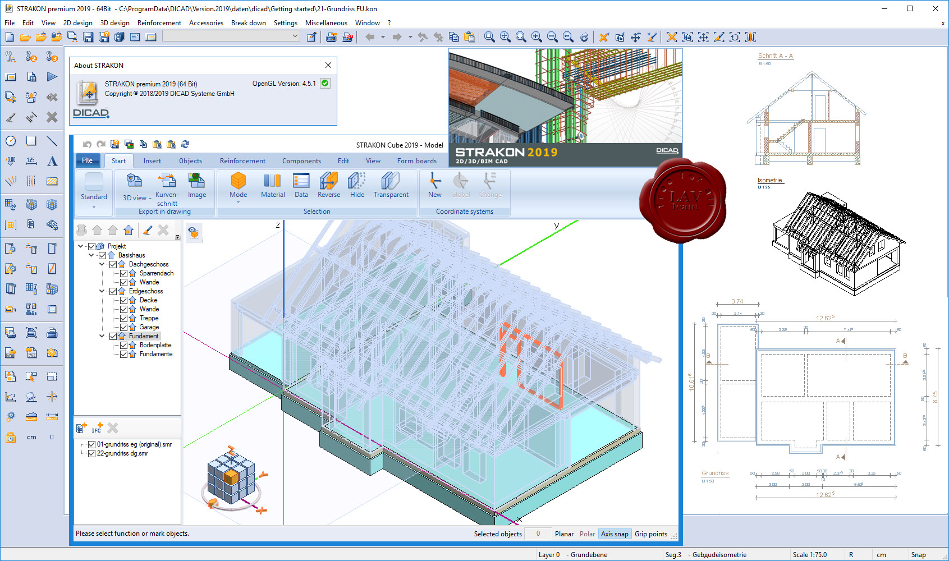Click New coordinate system icon
This screenshot has width=949, height=561.
435,181
